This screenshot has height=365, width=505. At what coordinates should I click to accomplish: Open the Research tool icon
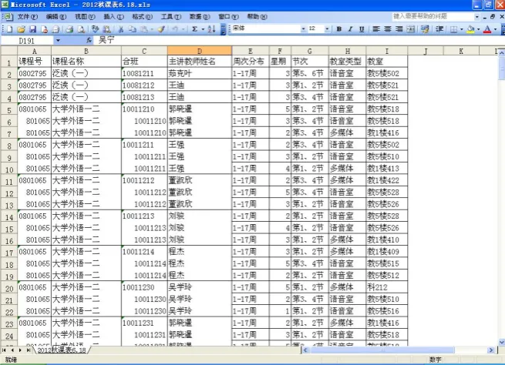coord(106,29)
